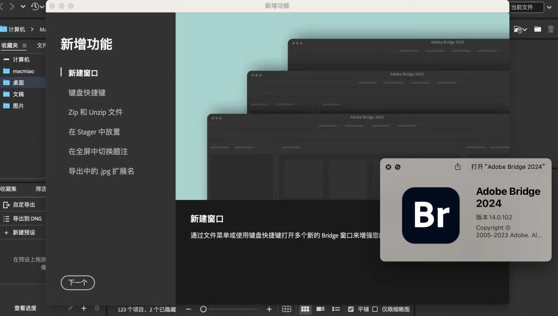Select Zip 和 Unzip 文件 item

pos(95,112)
